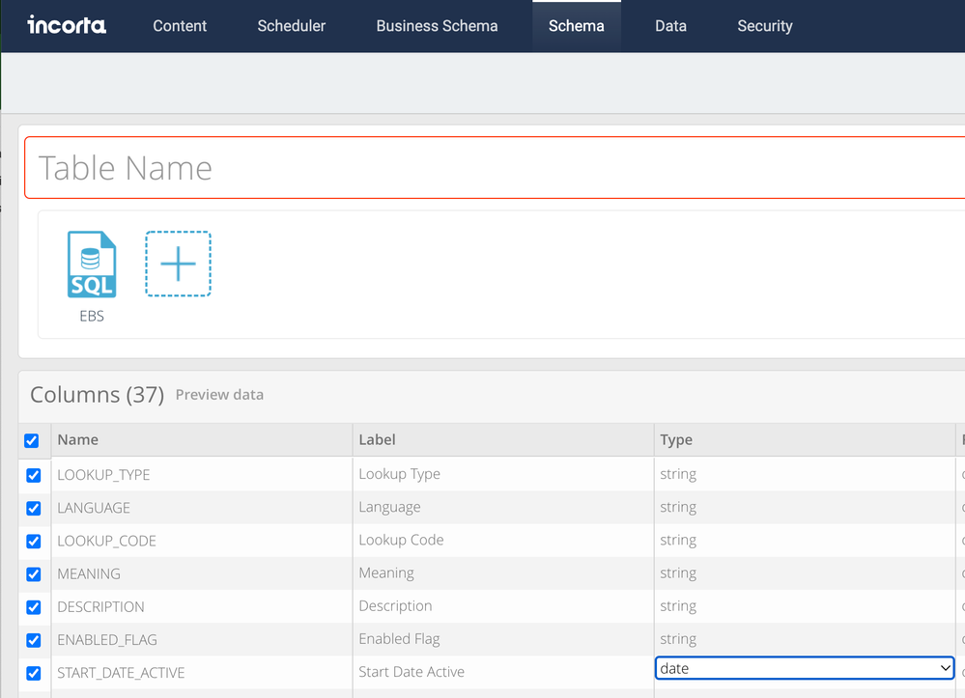Click the Incorta logo

[x=67, y=25]
